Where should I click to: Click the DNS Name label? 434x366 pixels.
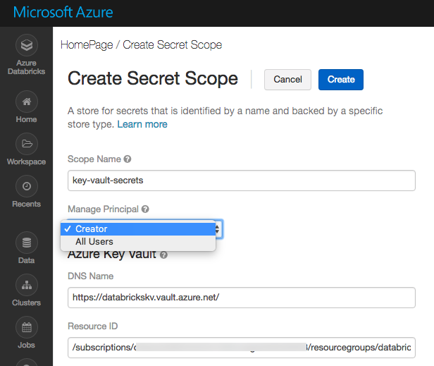coord(90,276)
